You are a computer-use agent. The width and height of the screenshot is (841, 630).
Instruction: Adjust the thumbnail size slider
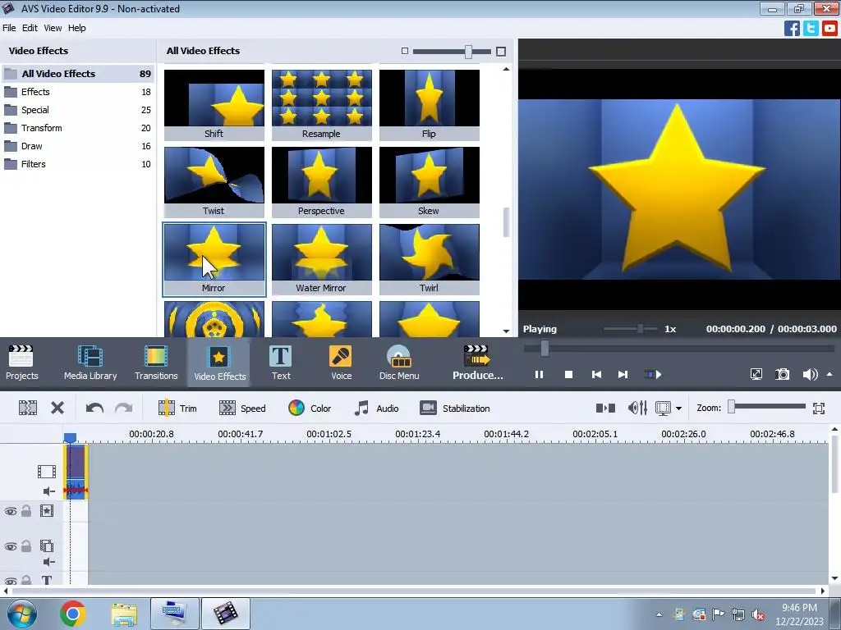[x=453, y=52]
